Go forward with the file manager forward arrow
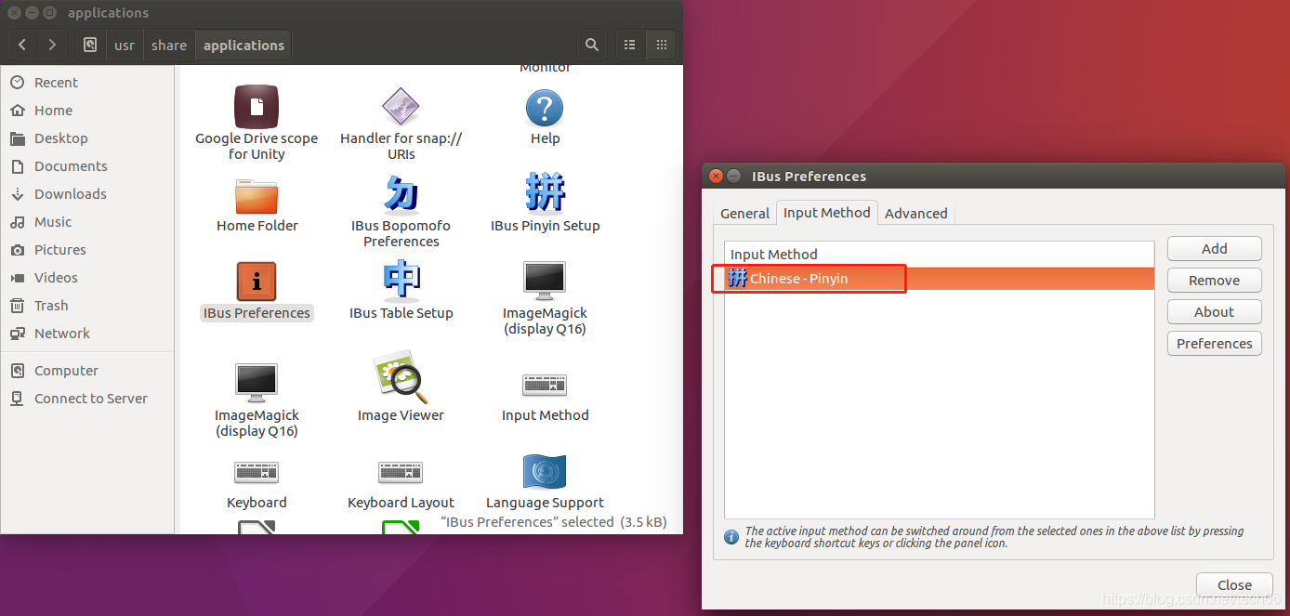Screen dimensions: 1290x616 point(52,45)
